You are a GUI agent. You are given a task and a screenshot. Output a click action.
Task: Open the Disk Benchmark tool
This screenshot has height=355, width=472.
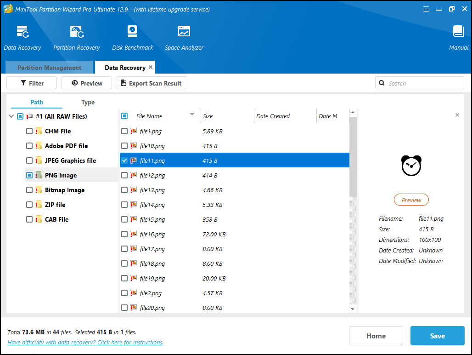click(x=132, y=32)
